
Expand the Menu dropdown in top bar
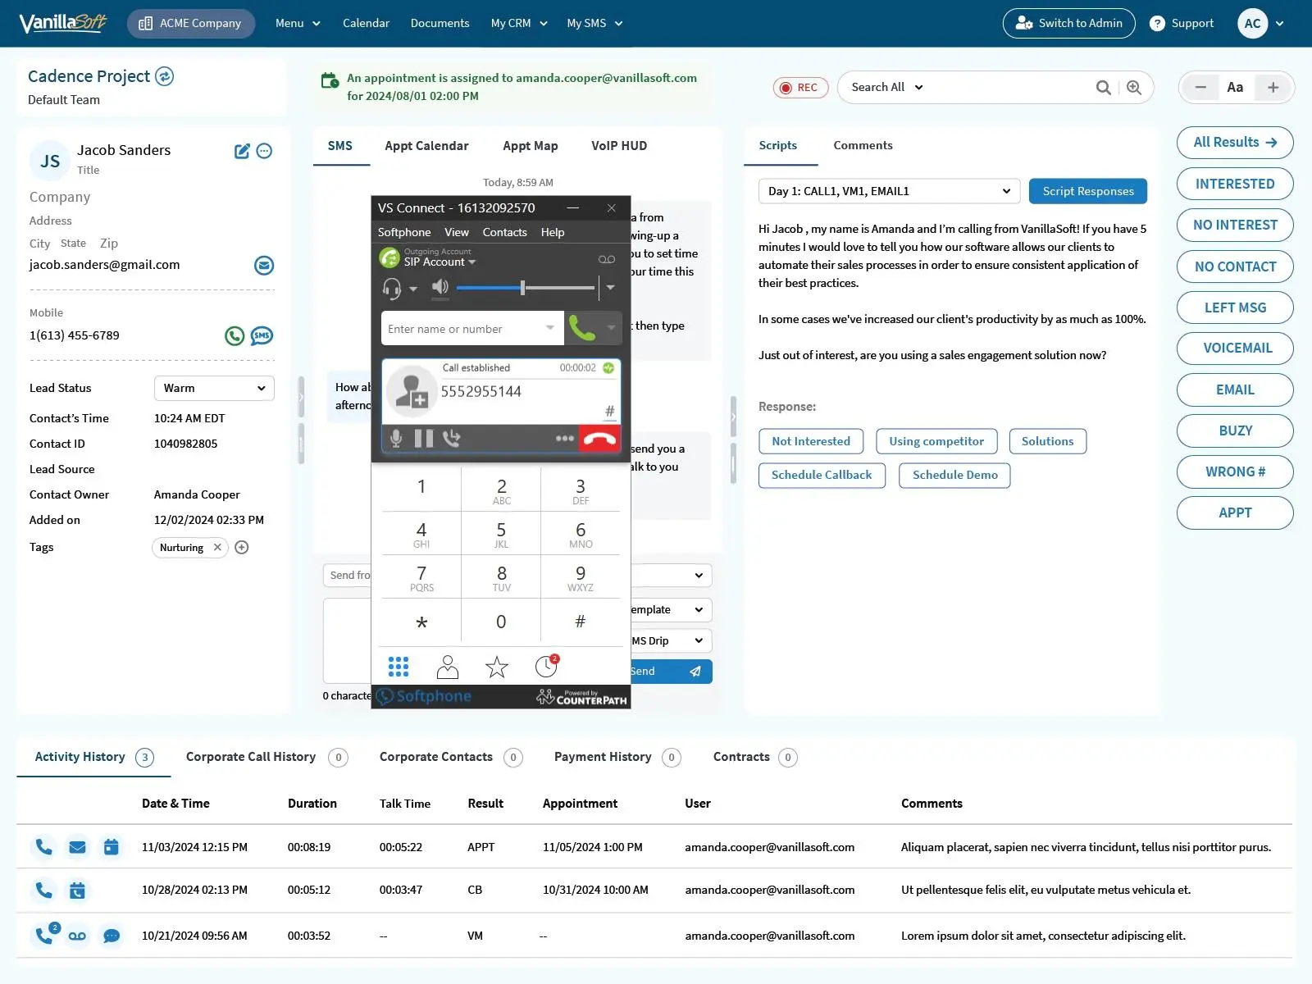tap(298, 24)
